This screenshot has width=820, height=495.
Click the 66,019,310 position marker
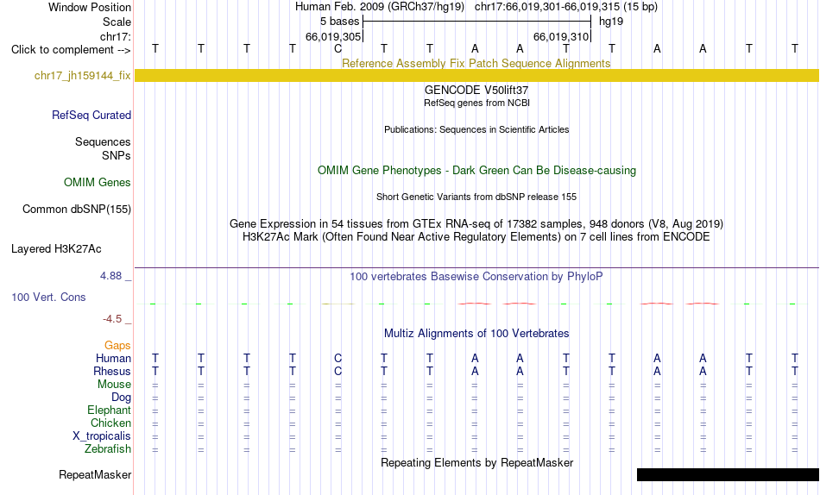pyautogui.click(x=562, y=36)
